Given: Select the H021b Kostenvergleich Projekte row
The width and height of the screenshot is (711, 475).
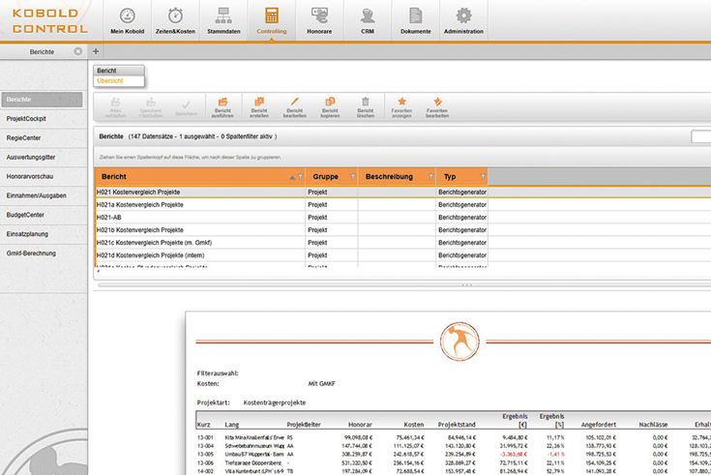Looking at the screenshot, I should (x=140, y=230).
